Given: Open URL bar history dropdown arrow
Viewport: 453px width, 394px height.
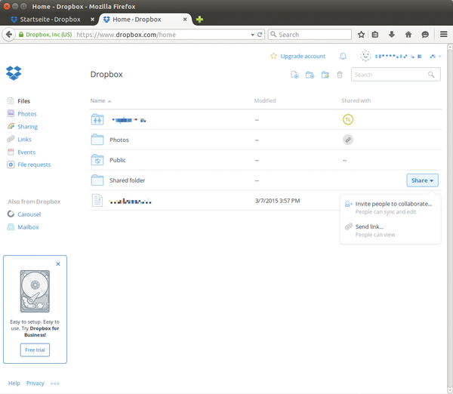Looking at the screenshot, I should 252,35.
